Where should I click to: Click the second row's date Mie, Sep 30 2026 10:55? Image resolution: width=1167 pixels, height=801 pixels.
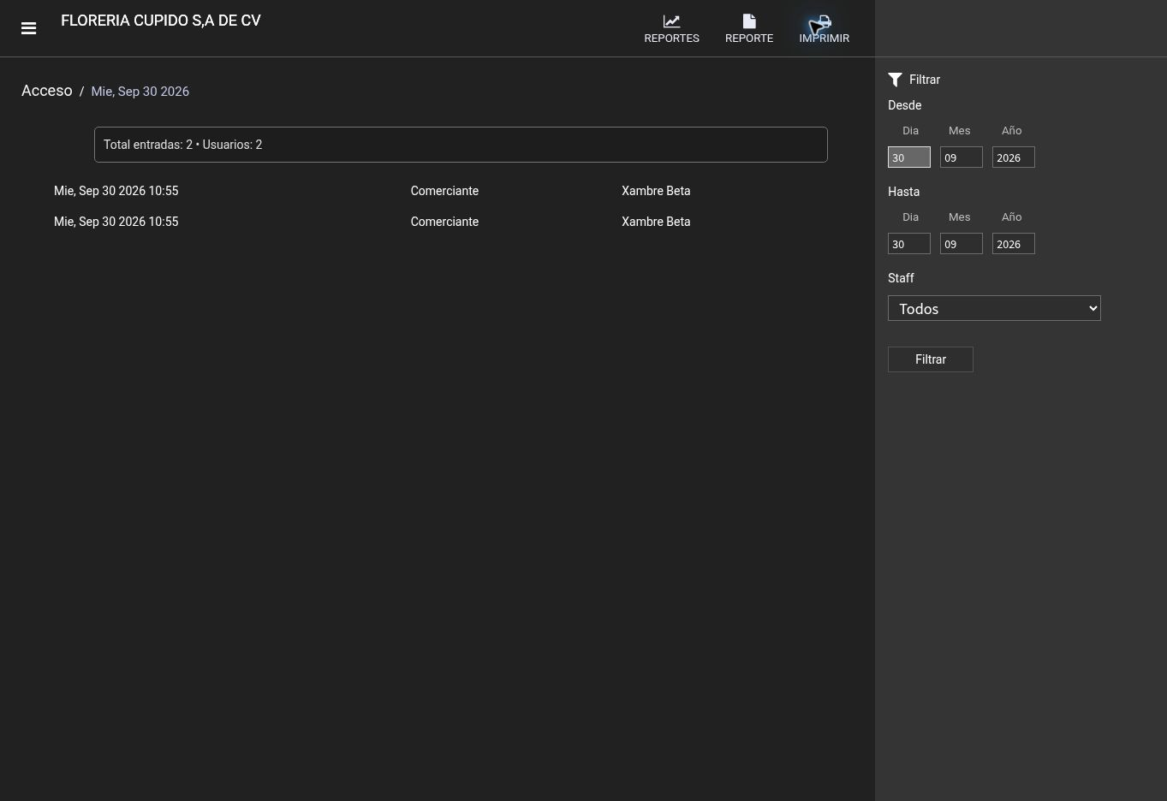[116, 222]
